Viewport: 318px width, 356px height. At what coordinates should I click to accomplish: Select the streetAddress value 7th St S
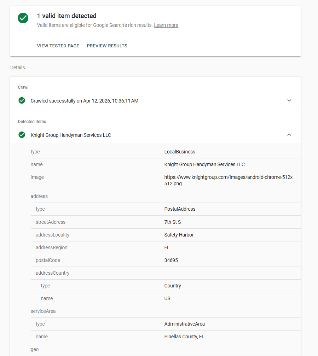(x=173, y=222)
